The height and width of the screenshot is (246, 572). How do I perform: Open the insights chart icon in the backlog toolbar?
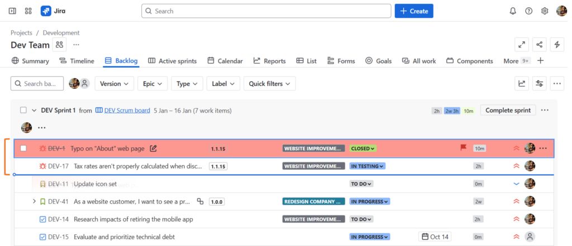pos(522,84)
